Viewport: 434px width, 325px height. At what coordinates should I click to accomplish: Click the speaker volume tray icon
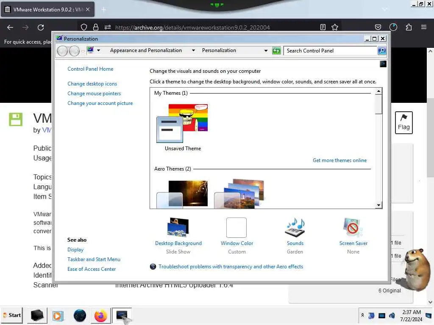coord(392,315)
